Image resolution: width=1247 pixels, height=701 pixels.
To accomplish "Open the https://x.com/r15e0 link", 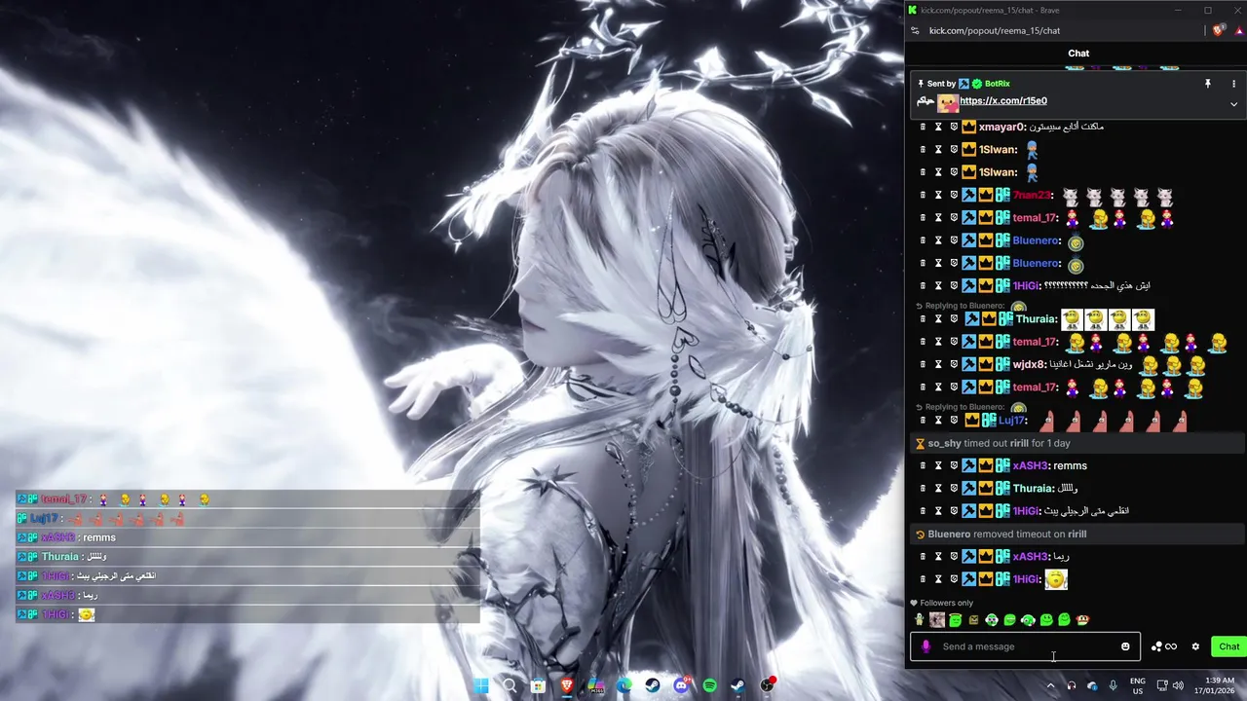I will (1003, 101).
